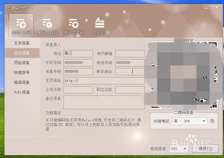The image size is (224, 158).
Task: Select the 网址信息 tab
Action: pyautogui.click(x=22, y=63)
